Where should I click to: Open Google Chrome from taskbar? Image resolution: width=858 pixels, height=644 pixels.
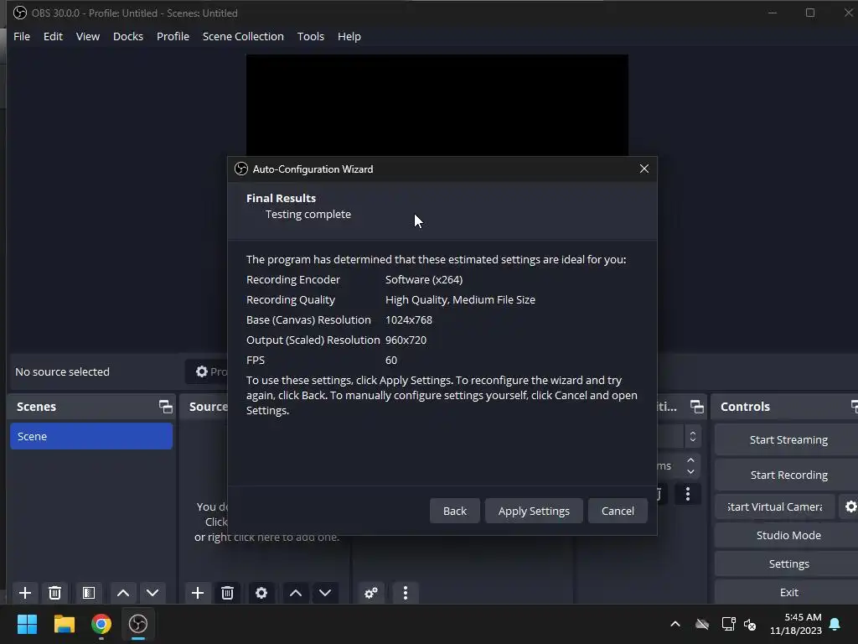point(101,624)
